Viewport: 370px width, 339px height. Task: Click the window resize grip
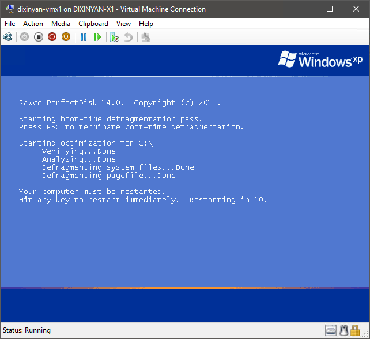365,334
